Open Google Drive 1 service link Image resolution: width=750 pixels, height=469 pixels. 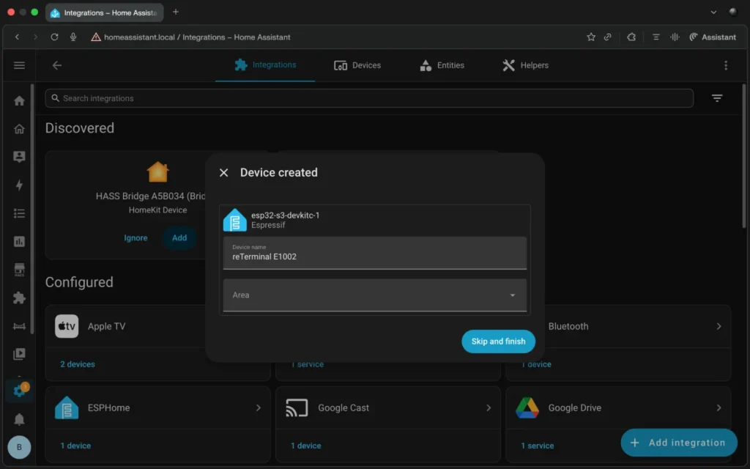[x=537, y=446]
